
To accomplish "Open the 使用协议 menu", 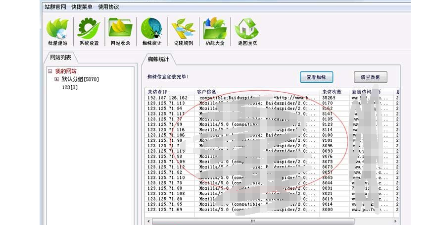I will coord(108,7).
